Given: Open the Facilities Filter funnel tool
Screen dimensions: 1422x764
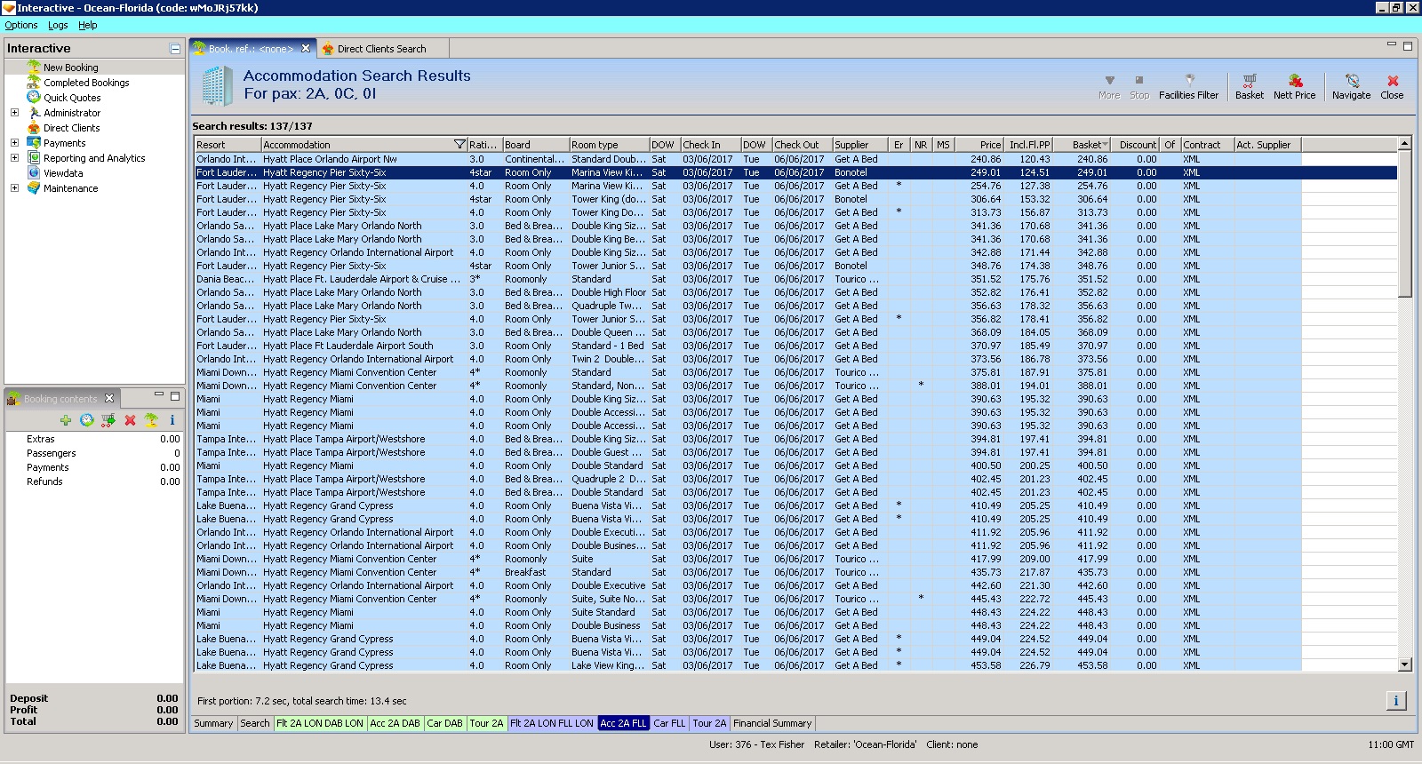Looking at the screenshot, I should 1188,86.
